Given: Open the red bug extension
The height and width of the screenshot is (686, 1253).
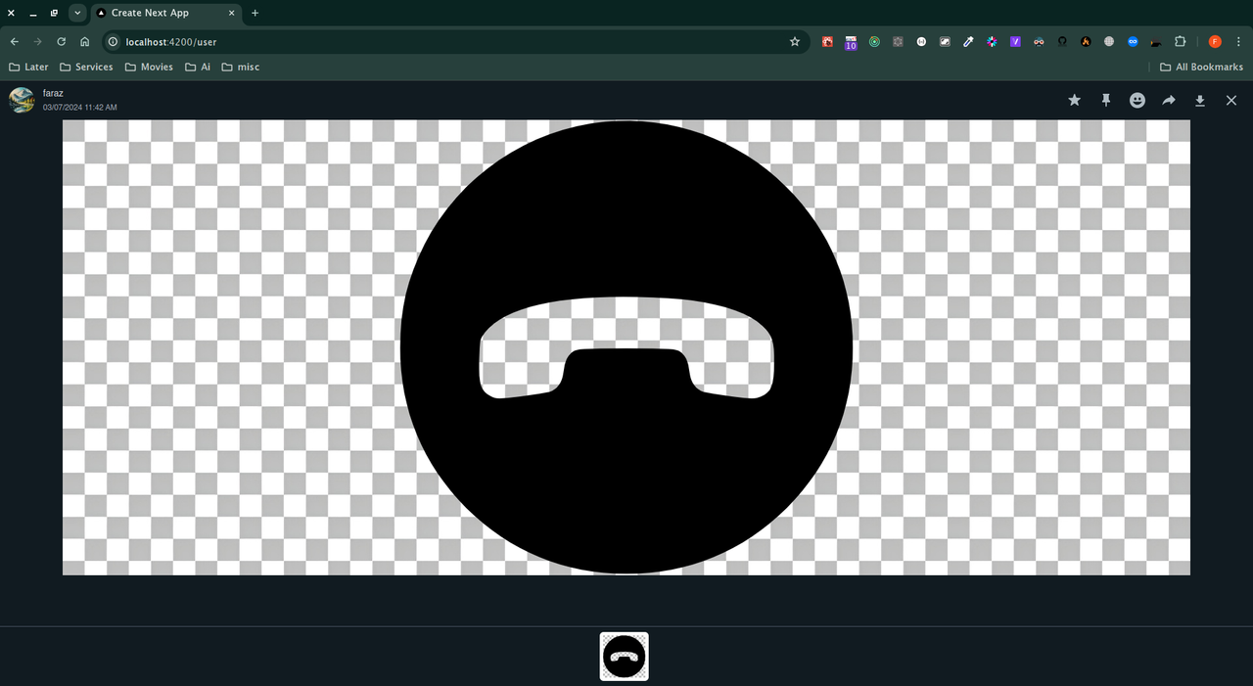Looking at the screenshot, I should click(x=827, y=42).
